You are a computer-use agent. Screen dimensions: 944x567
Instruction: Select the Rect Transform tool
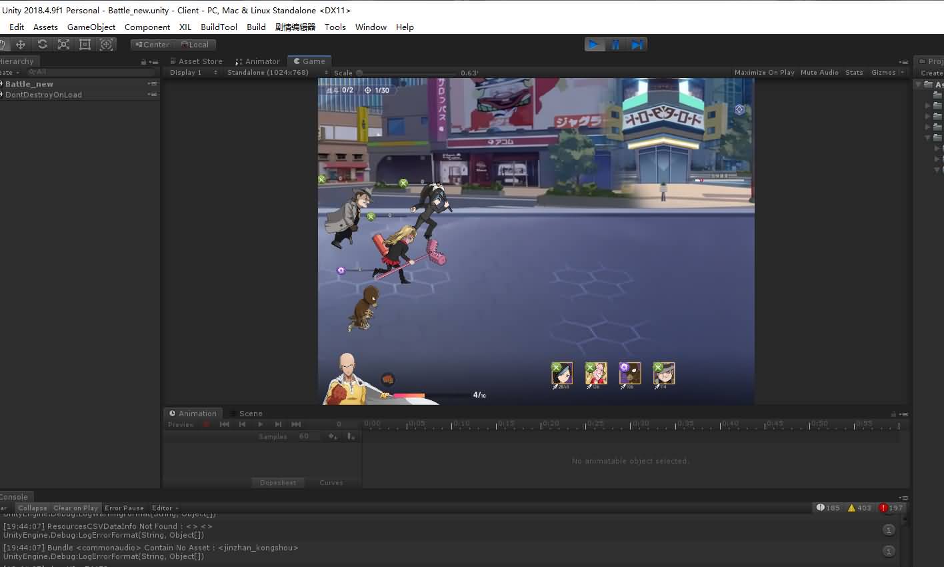pyautogui.click(x=85, y=45)
